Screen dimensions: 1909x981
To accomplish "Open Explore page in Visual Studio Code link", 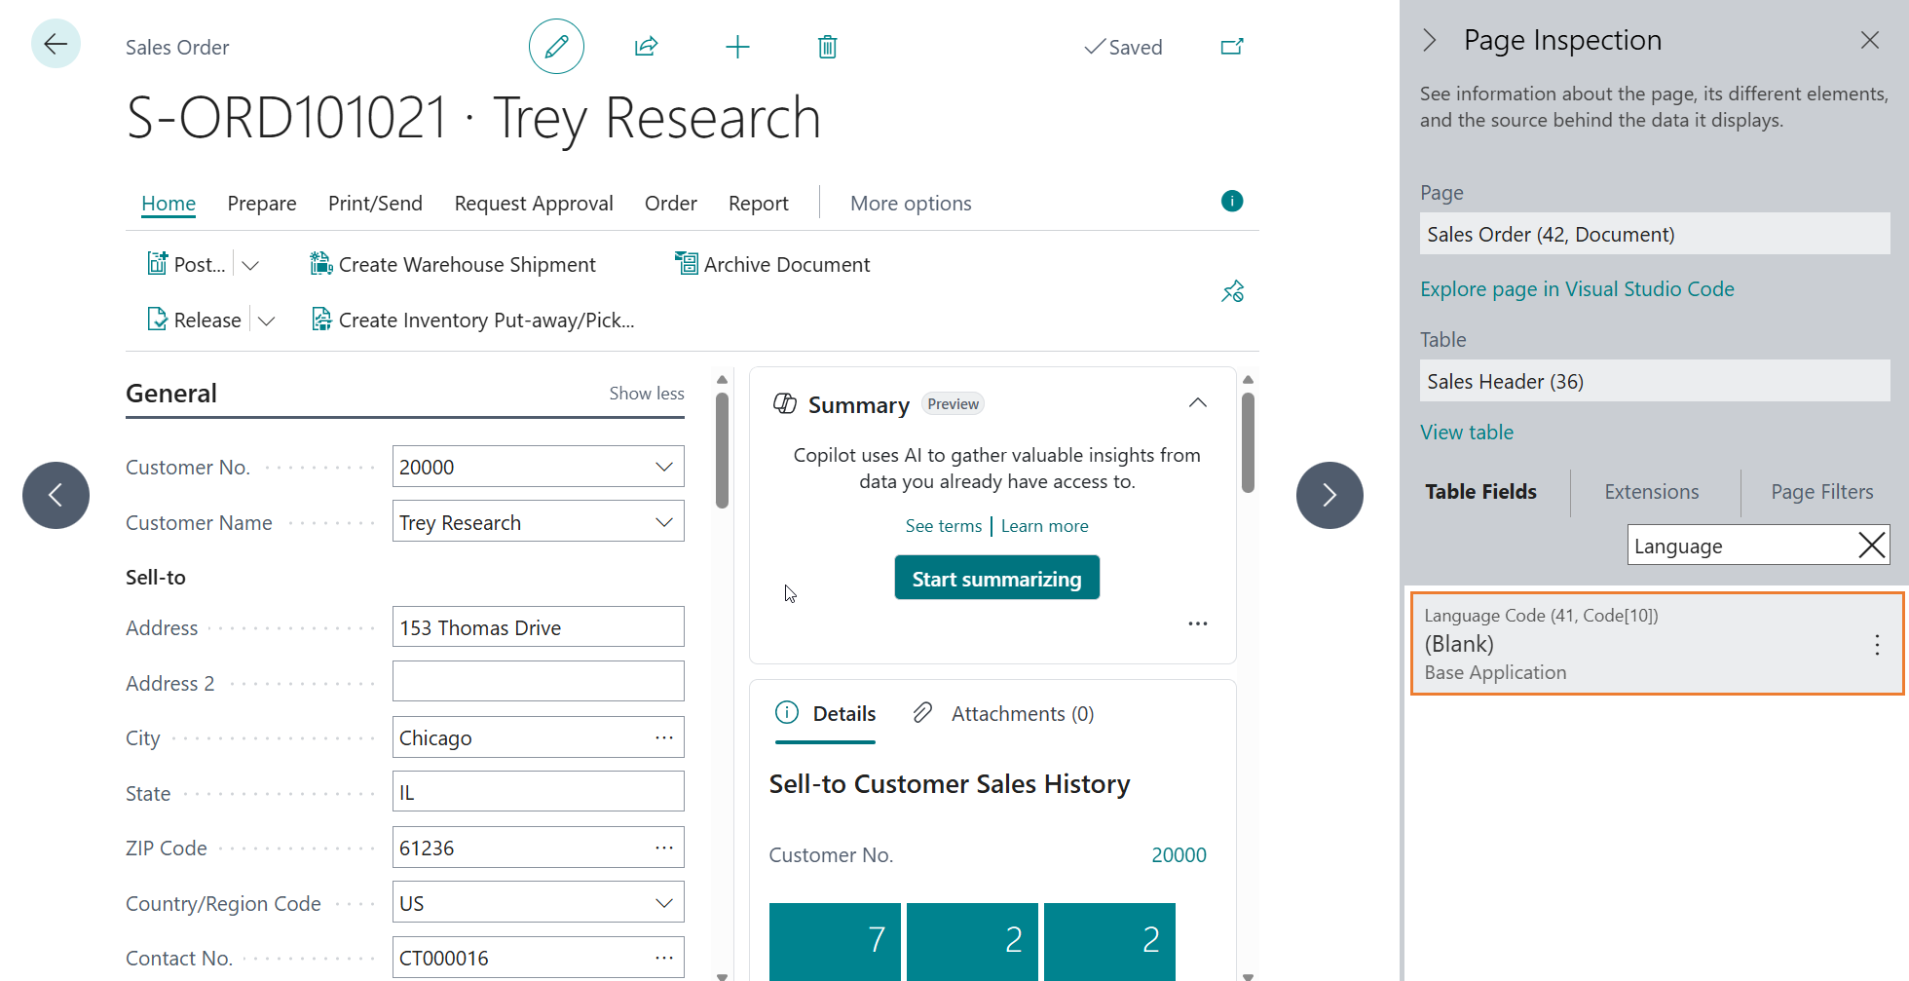I will [x=1577, y=288].
